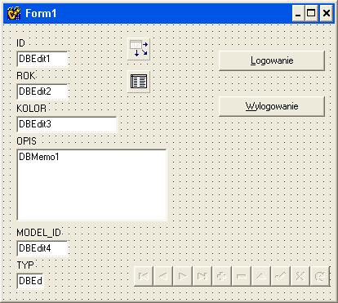This screenshot has height=303, width=338.
Task: Select the DBMemo1 OPIS memo box
Action: coord(91,185)
